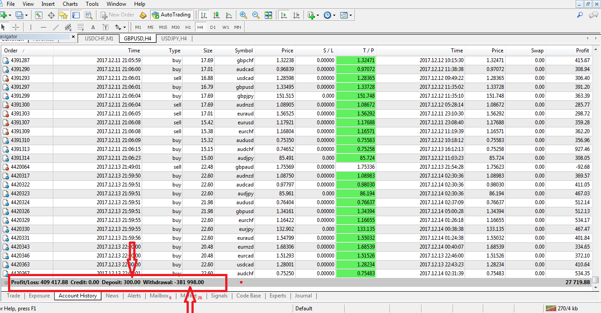Open the Periods clock dropdown arrow
This screenshot has width=601, height=313.
(x=334, y=16)
